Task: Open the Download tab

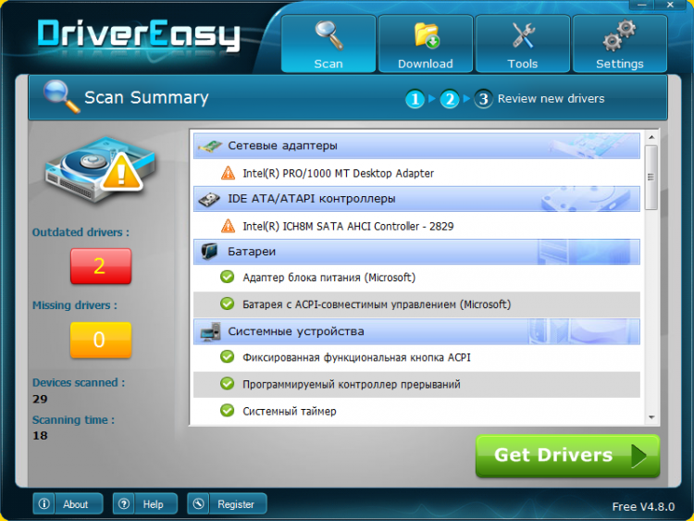Action: tap(426, 43)
